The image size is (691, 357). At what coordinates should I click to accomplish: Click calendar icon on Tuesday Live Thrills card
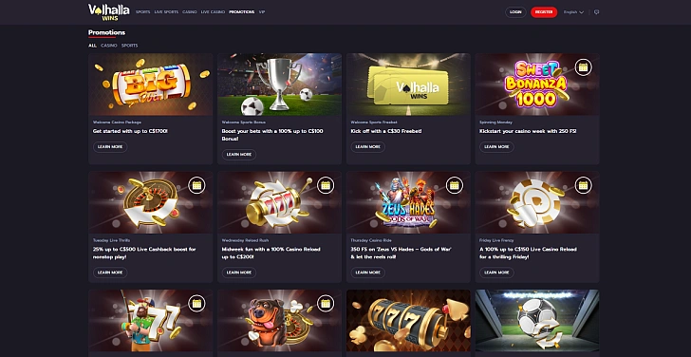tap(196, 185)
